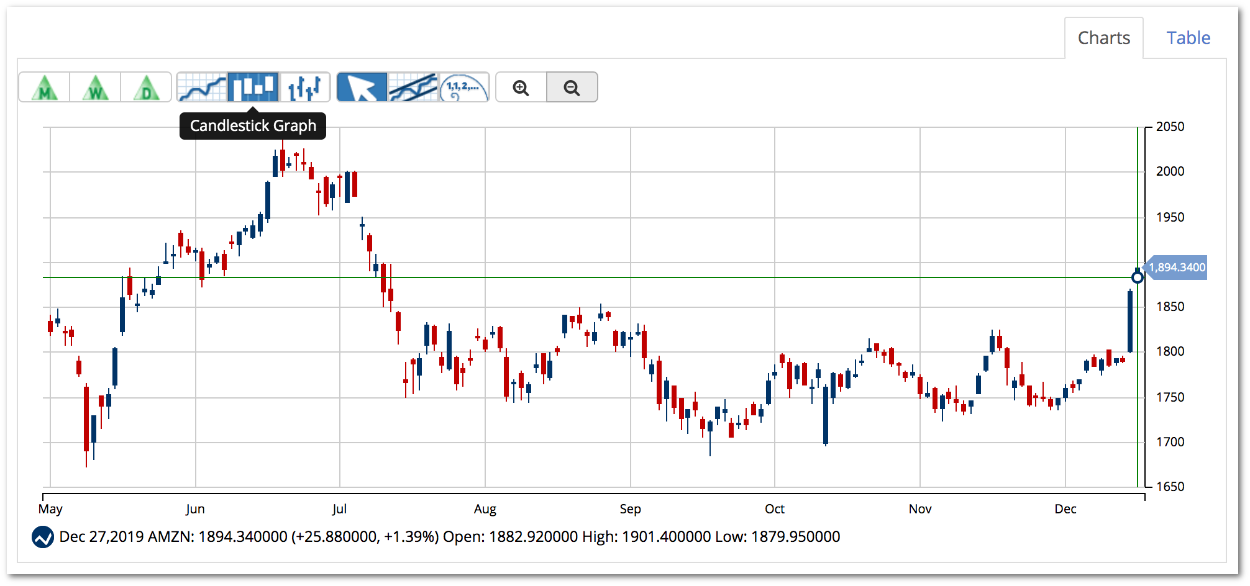Click the Jul label on the x-axis
The image size is (1250, 586).
point(339,509)
